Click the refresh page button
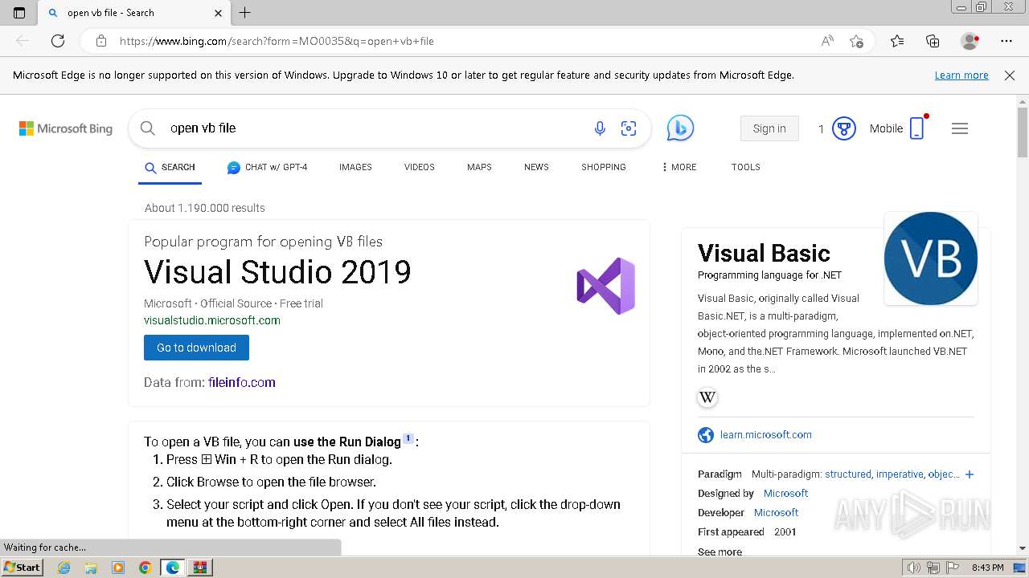1029x578 pixels. tap(58, 41)
